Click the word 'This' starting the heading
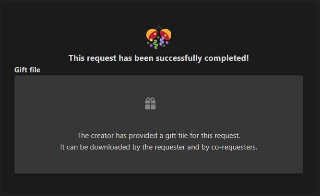The height and width of the screenshot is (196, 320). (77, 58)
